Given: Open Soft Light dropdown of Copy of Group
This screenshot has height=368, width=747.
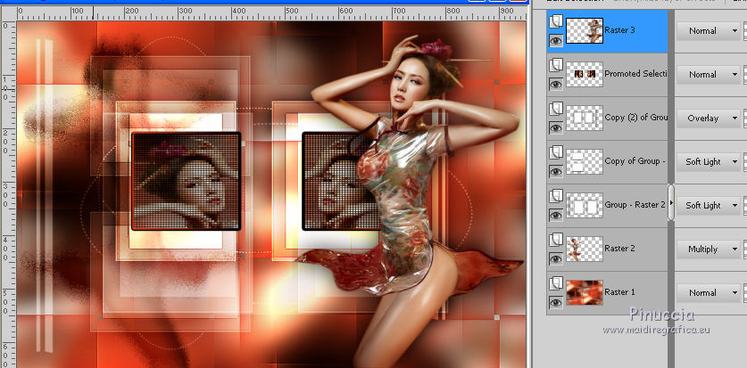Looking at the screenshot, I should click(708, 162).
